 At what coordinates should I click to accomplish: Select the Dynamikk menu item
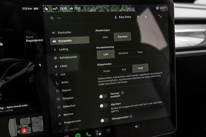70,41
